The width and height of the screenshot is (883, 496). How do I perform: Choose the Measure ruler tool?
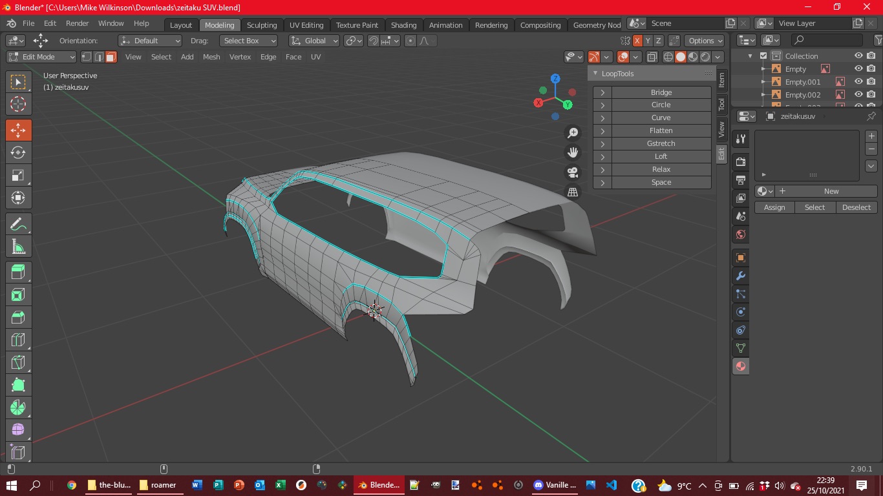point(18,247)
